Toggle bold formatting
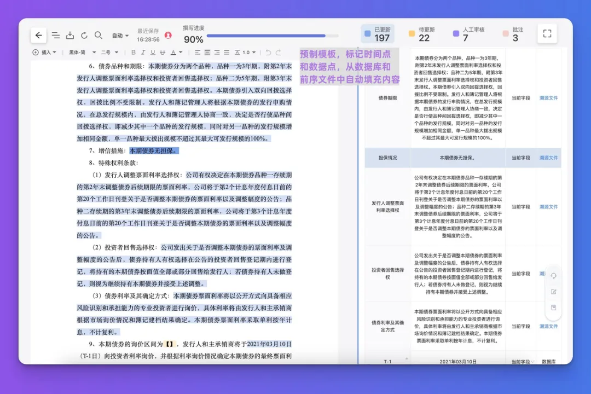This screenshot has width=591, height=394. coord(133,53)
